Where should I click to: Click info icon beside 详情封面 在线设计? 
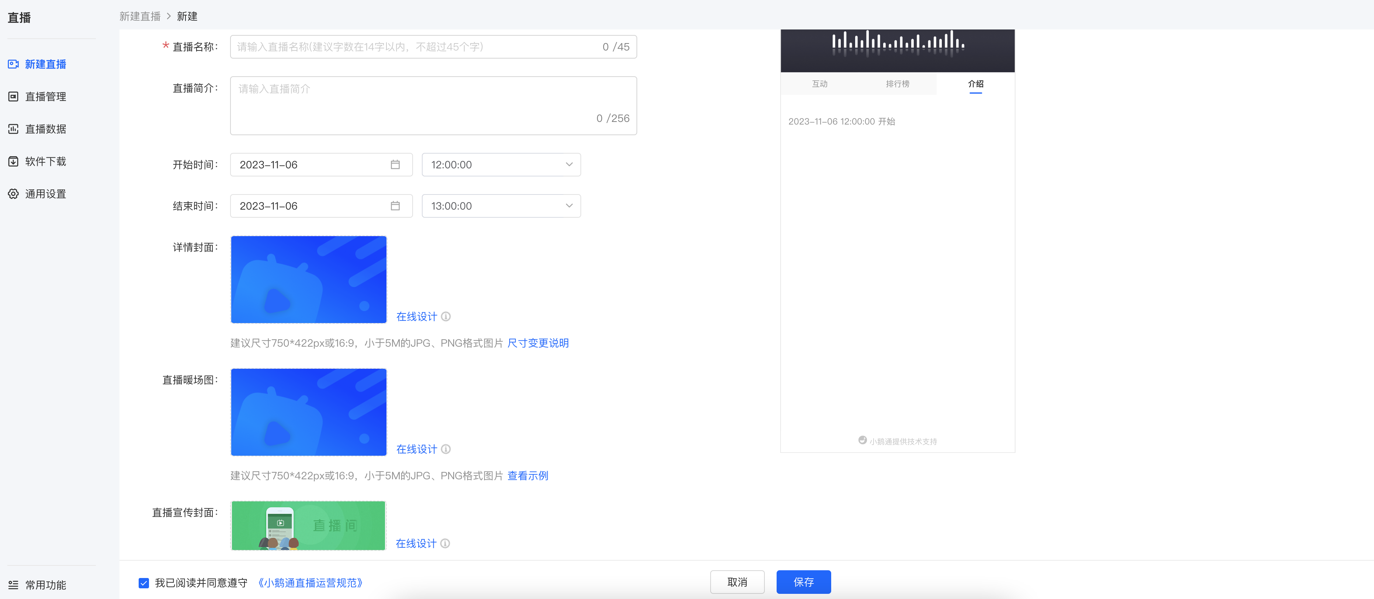click(x=446, y=316)
